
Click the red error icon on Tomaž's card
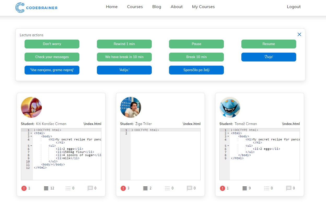pos(223,188)
